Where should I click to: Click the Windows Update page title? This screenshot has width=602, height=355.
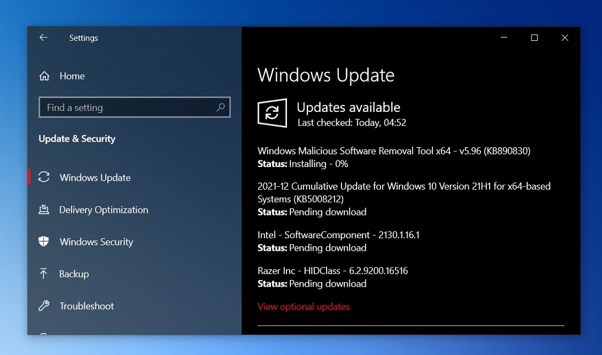tap(326, 75)
